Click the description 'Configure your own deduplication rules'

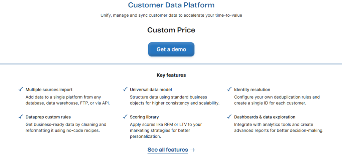click(x=277, y=100)
